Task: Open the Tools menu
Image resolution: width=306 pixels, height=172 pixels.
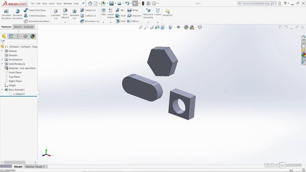Action: (x=59, y=3)
